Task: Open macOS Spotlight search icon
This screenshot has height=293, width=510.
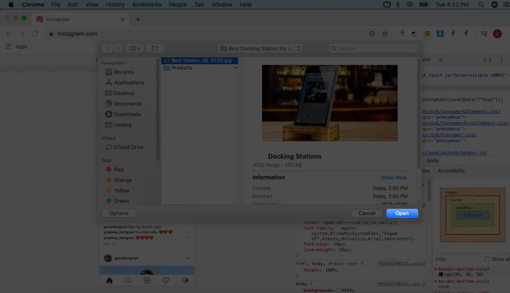Action: (481, 5)
